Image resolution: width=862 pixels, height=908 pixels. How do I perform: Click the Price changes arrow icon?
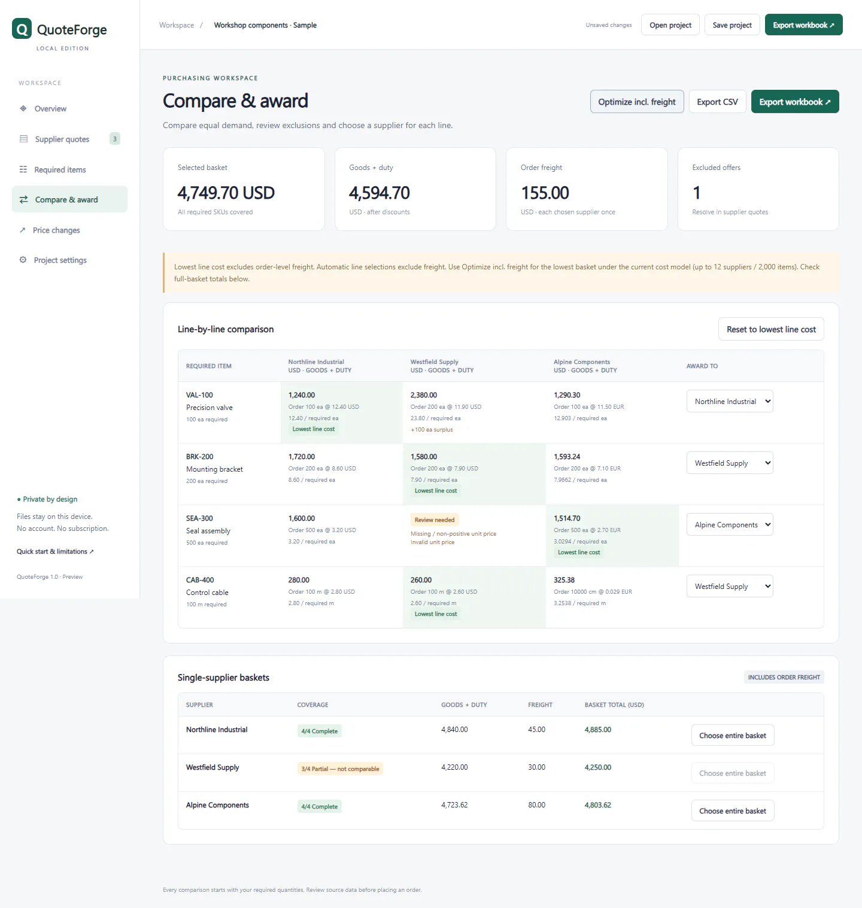(23, 230)
